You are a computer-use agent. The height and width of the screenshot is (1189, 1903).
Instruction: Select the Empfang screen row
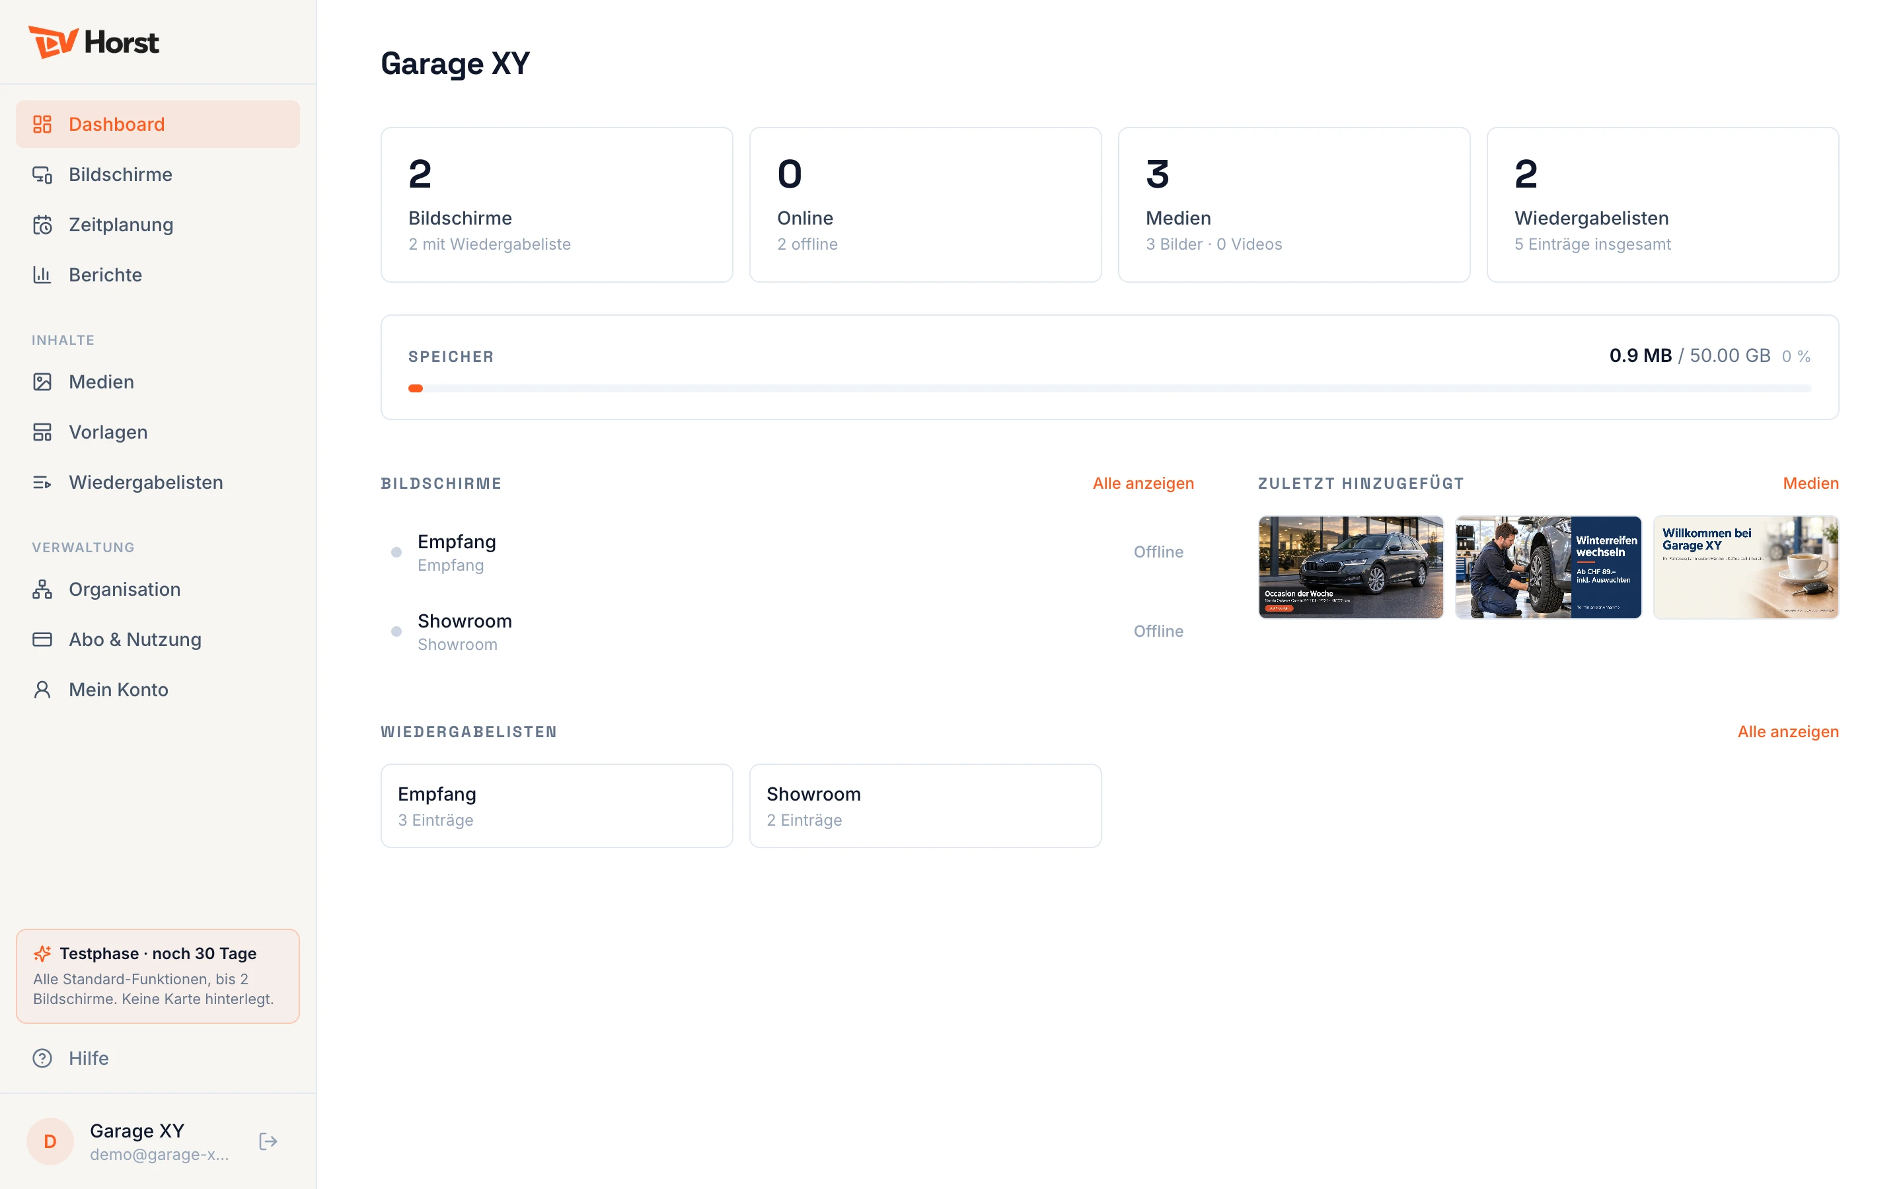pyautogui.click(x=787, y=553)
